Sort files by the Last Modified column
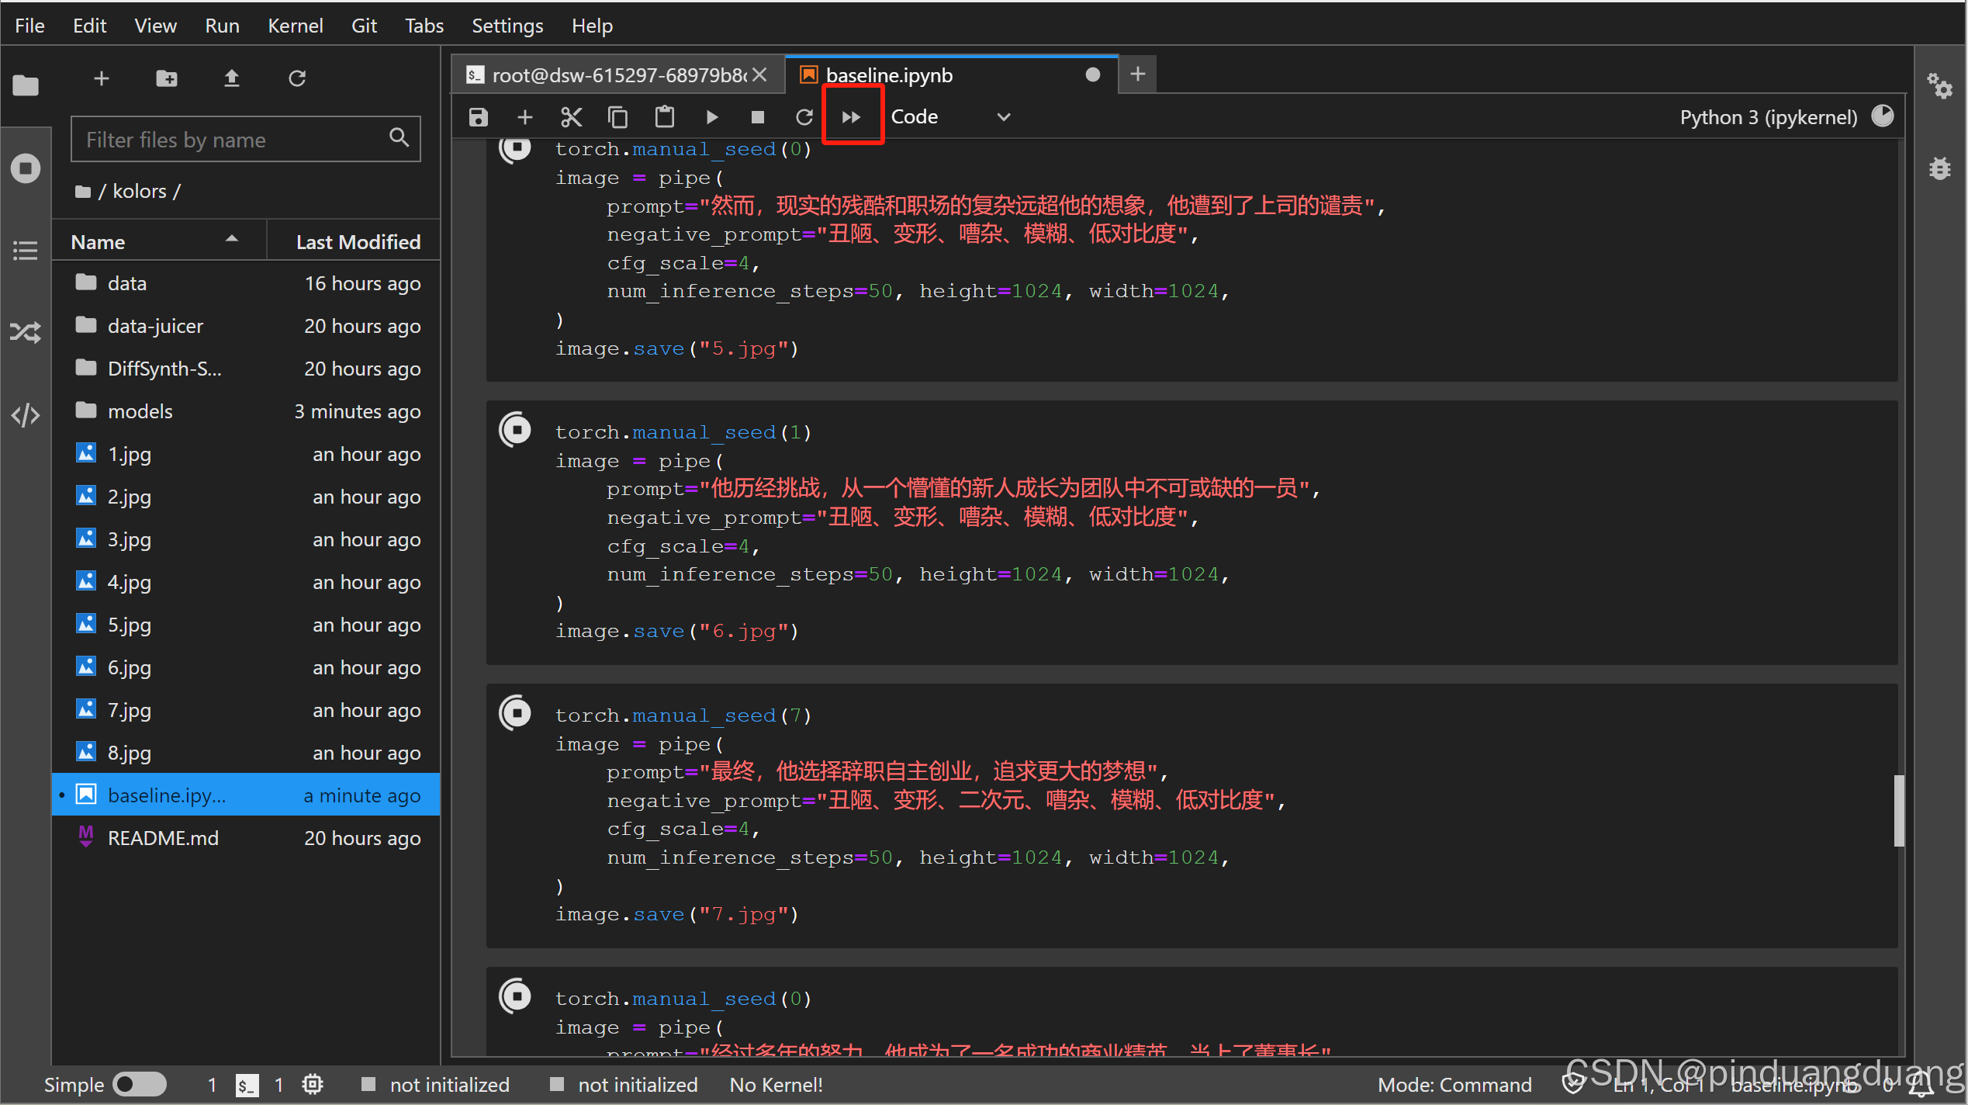The width and height of the screenshot is (1968, 1105). click(x=358, y=242)
